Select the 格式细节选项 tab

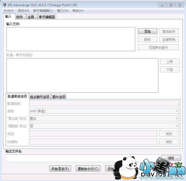point(40,97)
